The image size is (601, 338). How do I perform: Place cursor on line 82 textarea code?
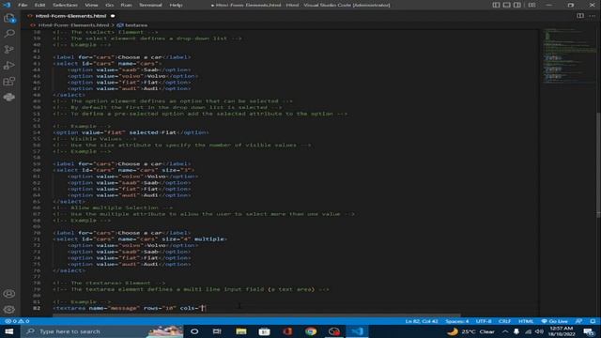coord(130,308)
